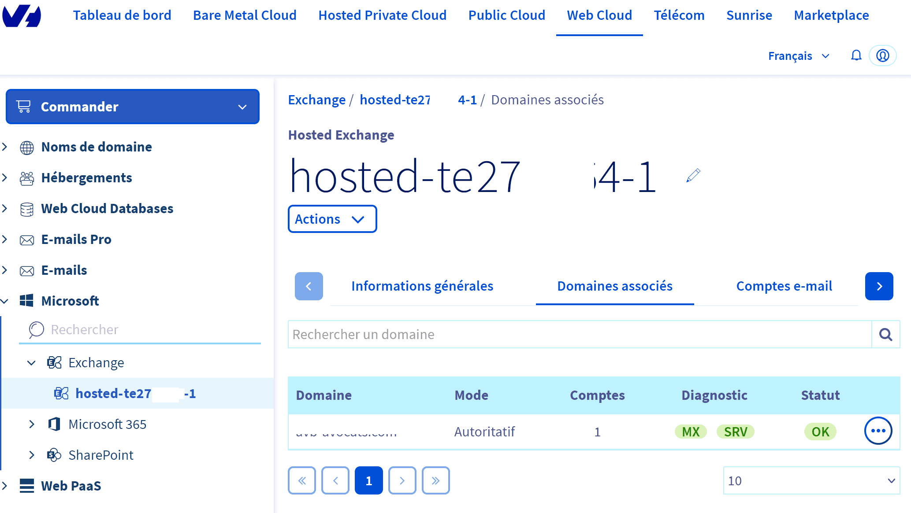Open the Commander dropdown
911x513 pixels.
(x=133, y=107)
